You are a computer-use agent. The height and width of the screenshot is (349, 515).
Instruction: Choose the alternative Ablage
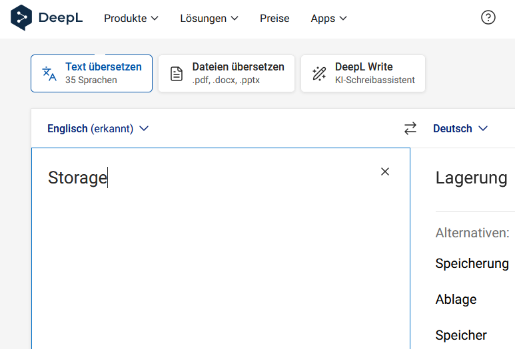click(456, 299)
